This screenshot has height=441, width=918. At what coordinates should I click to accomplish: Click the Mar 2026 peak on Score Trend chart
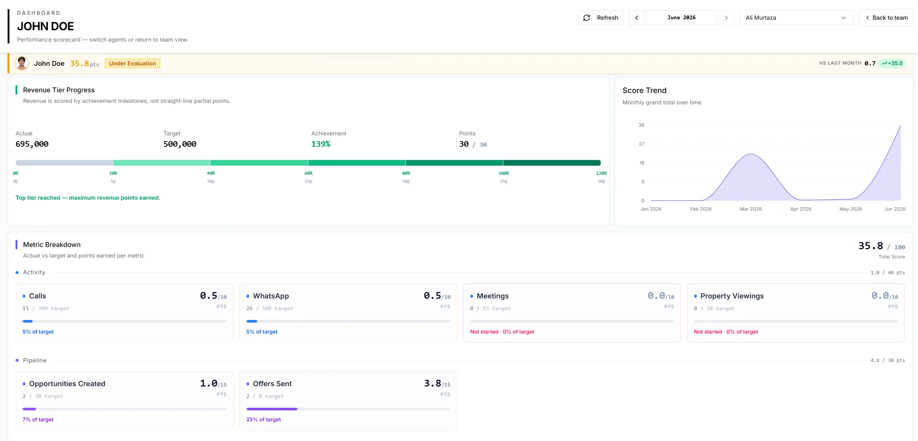coord(751,154)
